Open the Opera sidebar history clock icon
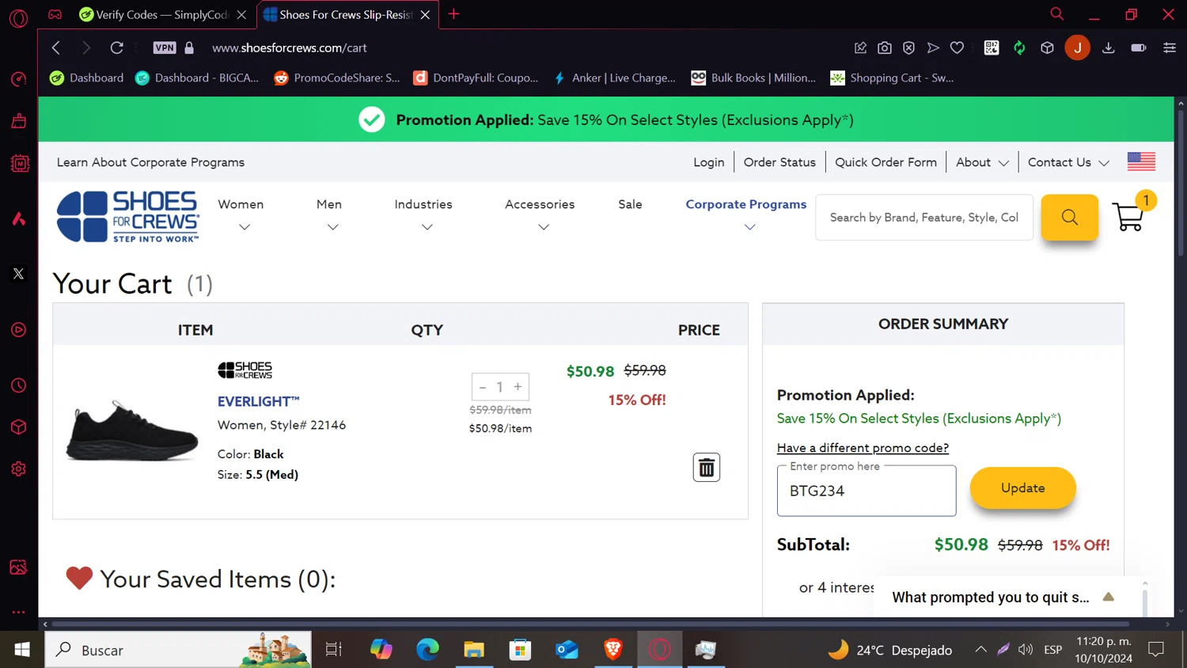1187x668 pixels. click(19, 385)
